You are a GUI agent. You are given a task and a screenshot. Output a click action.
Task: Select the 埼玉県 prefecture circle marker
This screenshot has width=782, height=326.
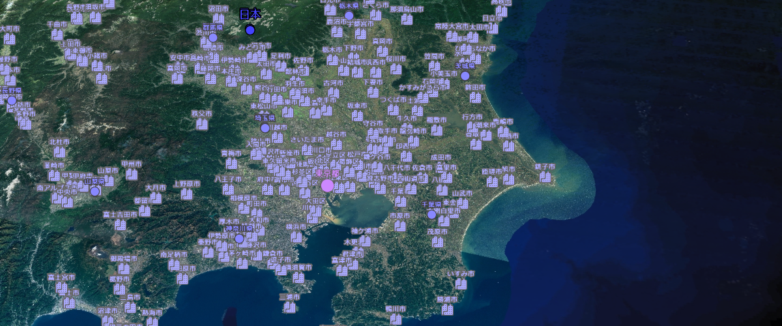265,128
